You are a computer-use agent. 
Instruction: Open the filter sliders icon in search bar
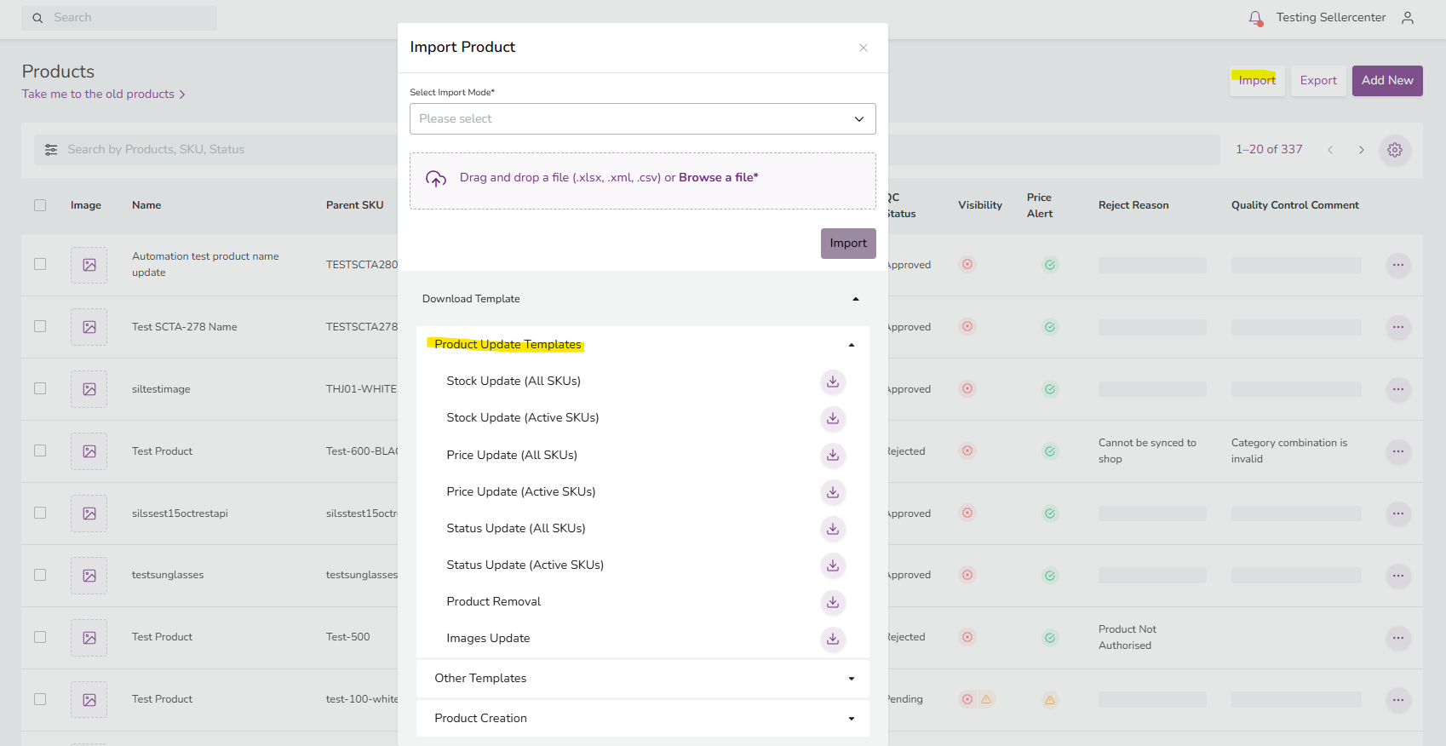tap(51, 150)
